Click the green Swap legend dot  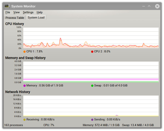(x=92, y=85)
